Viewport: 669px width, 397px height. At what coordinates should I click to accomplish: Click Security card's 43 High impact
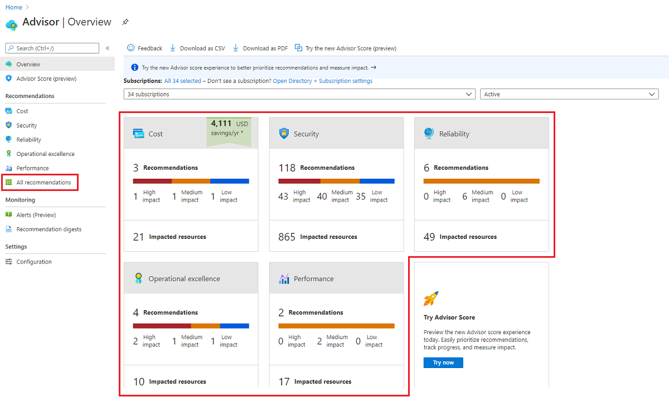tap(294, 196)
